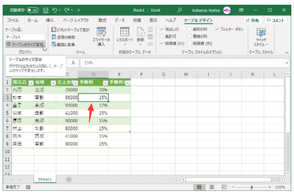The width and height of the screenshot is (294, 193).
Task: Switch to the ホーム tab
Action: (x=32, y=20)
